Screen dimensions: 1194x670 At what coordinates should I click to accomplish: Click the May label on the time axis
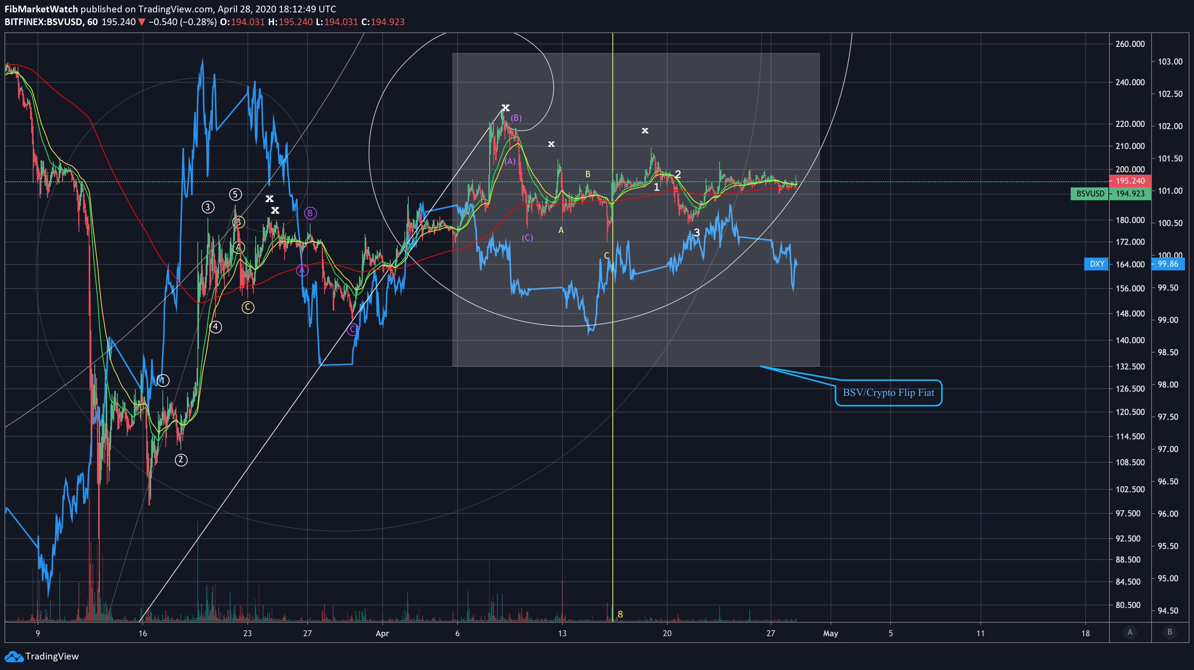point(830,634)
